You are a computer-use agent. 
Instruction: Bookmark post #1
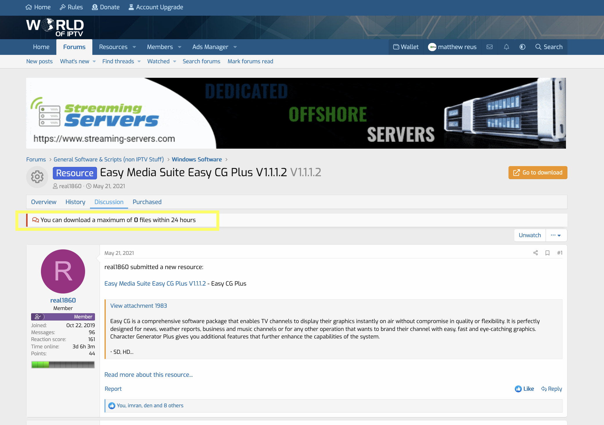(547, 253)
